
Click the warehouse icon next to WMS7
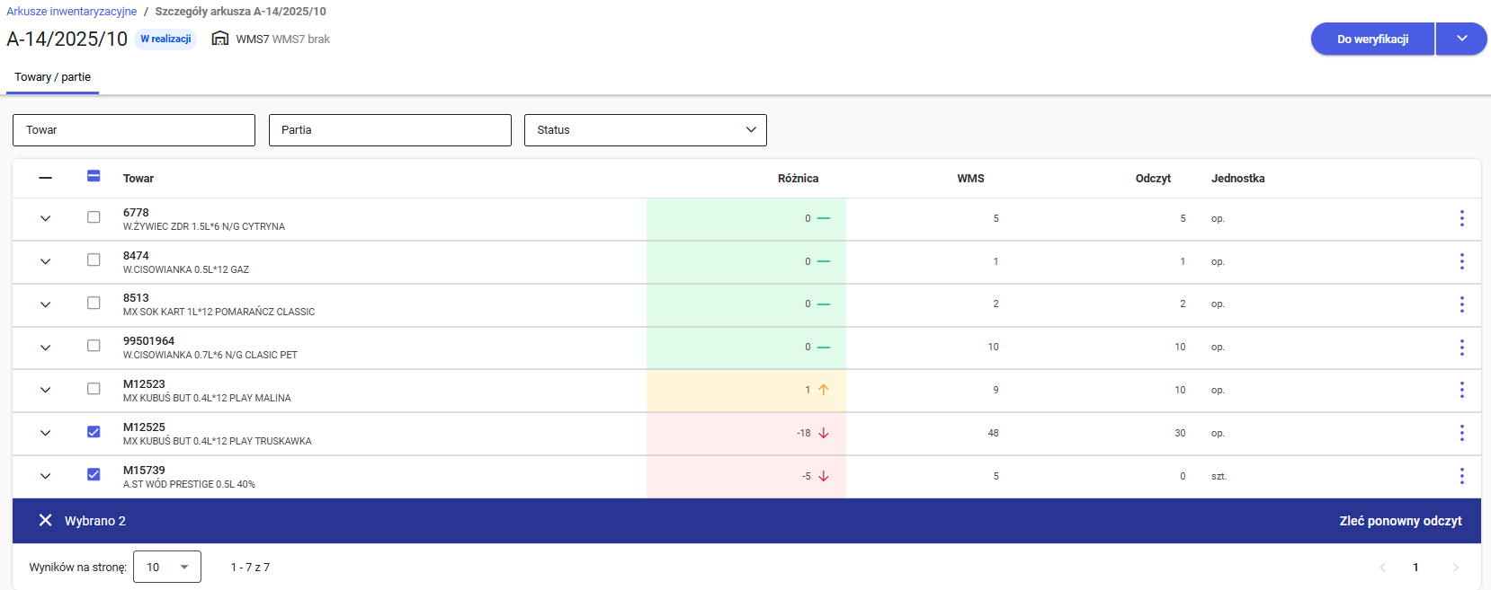220,39
